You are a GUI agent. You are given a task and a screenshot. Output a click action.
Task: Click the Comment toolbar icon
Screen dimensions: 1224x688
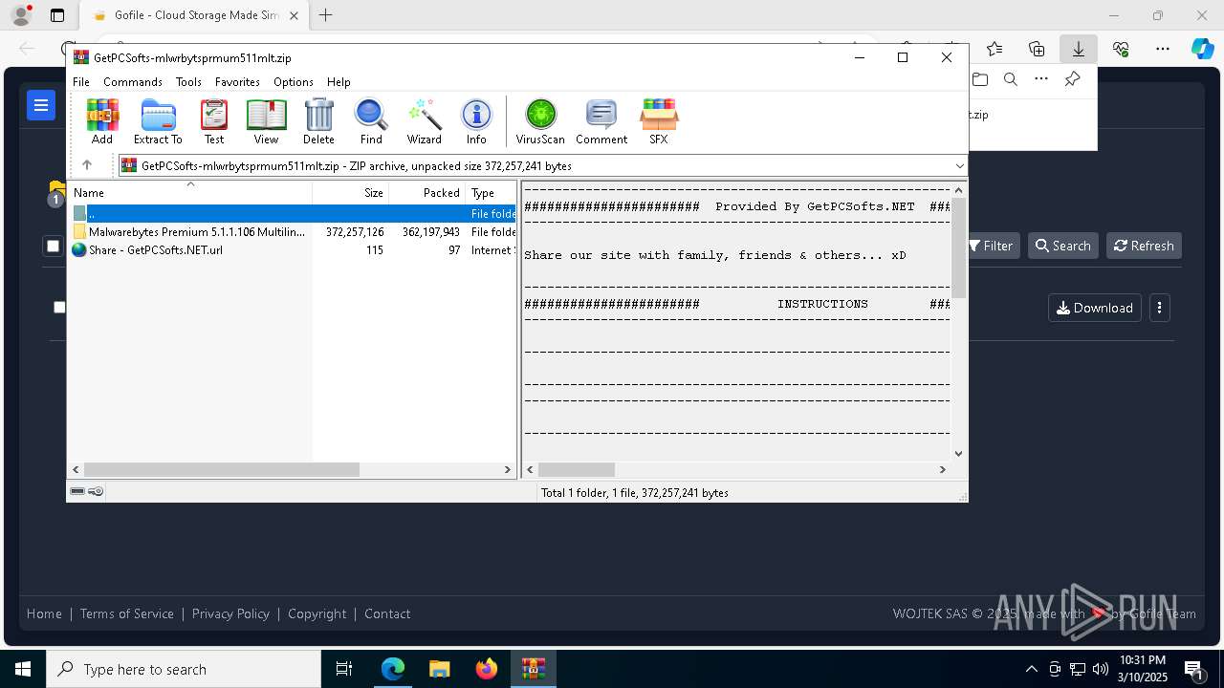pos(601,122)
